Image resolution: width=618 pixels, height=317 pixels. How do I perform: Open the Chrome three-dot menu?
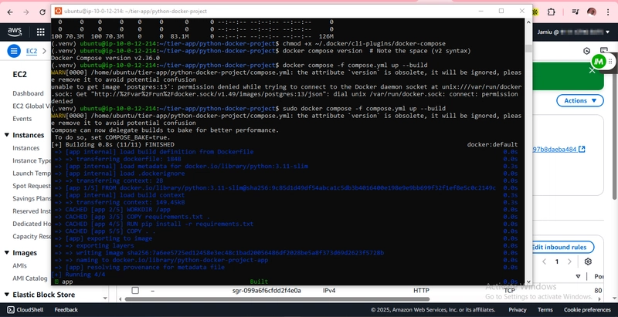pos(609,12)
